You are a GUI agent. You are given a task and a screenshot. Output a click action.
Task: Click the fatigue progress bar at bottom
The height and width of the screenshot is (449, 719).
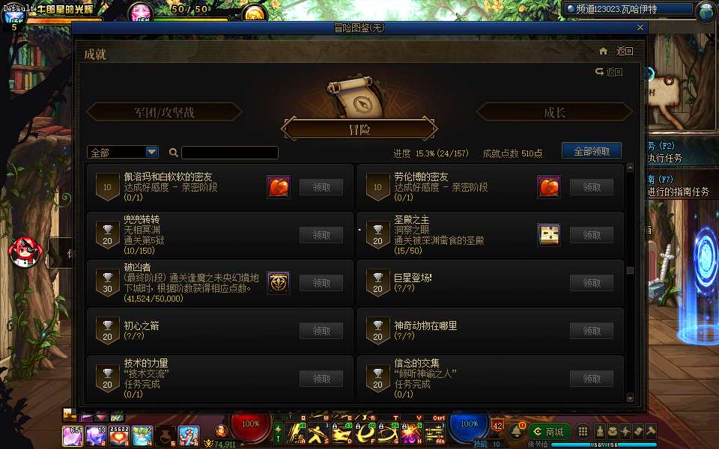(603, 445)
